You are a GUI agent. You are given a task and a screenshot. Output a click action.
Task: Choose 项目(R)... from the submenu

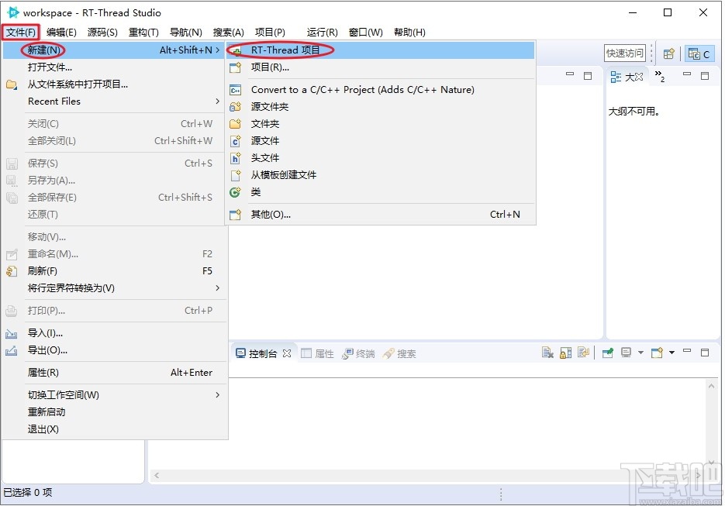pyautogui.click(x=380, y=67)
